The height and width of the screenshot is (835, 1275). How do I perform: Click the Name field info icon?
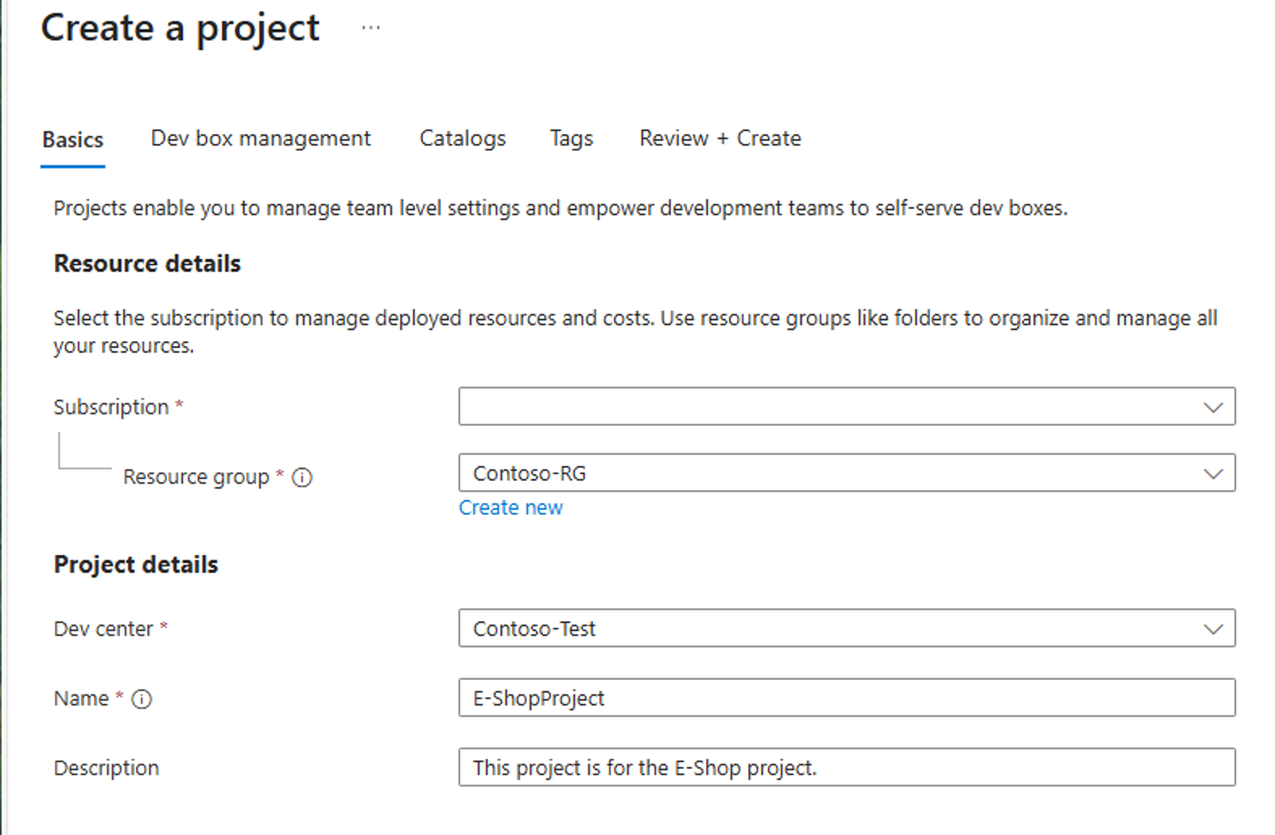(x=142, y=699)
